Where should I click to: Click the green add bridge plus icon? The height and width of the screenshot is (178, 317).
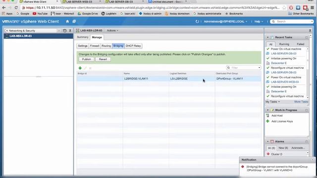pos(80,68)
